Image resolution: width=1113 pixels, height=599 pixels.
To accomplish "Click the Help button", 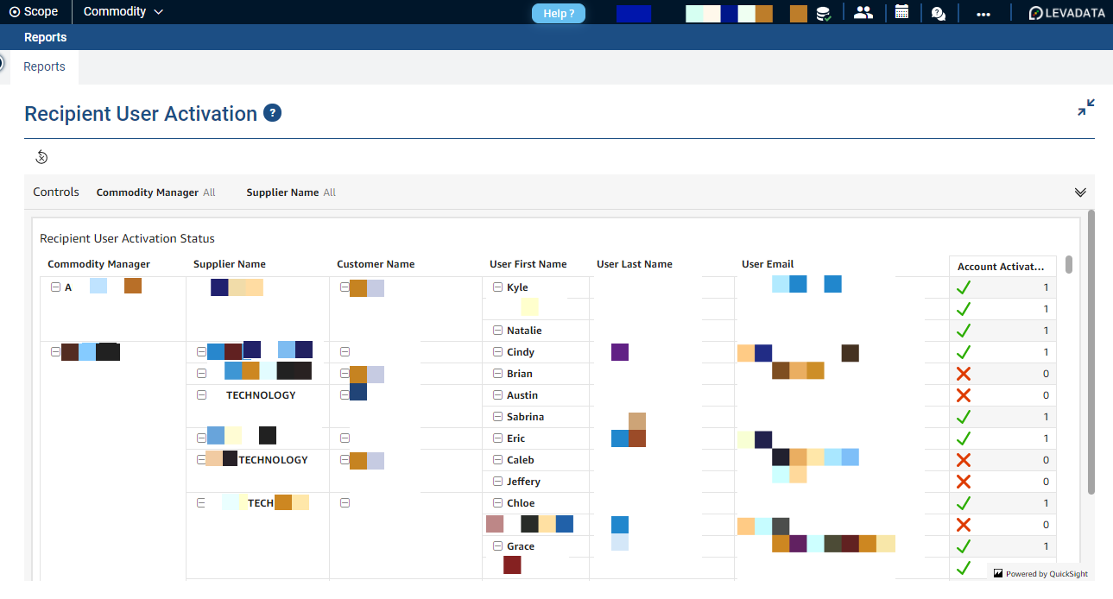I will coord(559,13).
